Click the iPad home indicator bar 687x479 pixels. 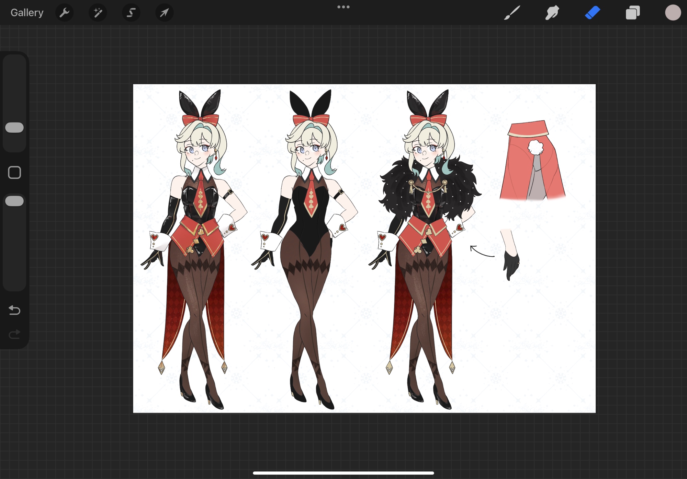point(343,473)
